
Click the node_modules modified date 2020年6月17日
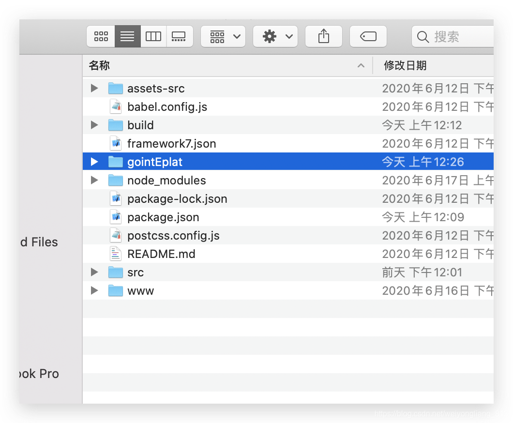pos(426,180)
